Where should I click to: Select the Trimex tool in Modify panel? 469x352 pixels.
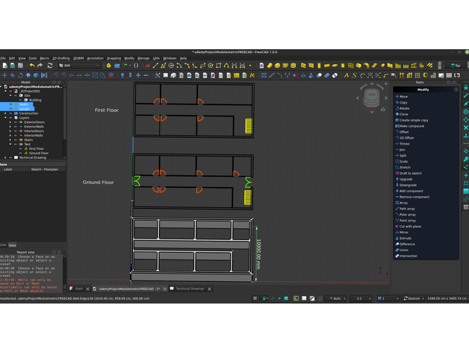pyautogui.click(x=404, y=143)
